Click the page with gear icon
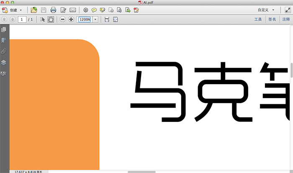The image size is (293, 173). tap(119, 10)
